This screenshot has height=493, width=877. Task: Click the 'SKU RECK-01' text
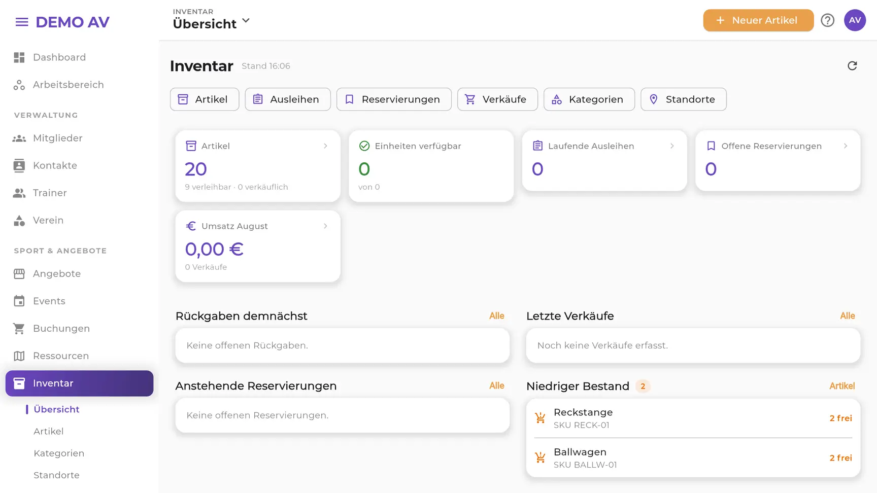click(582, 425)
